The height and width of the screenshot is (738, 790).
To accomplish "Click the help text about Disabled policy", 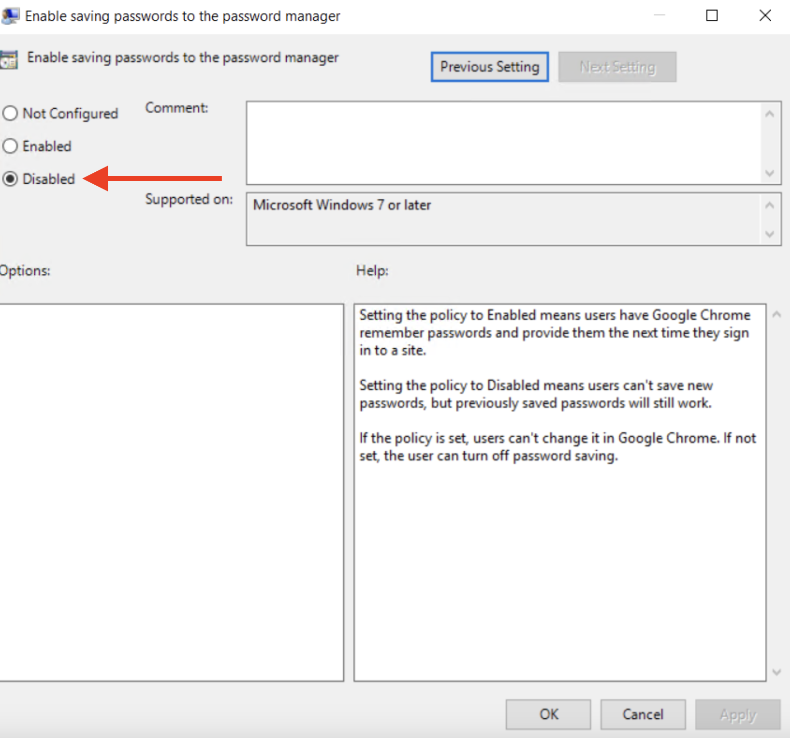I will (x=536, y=394).
